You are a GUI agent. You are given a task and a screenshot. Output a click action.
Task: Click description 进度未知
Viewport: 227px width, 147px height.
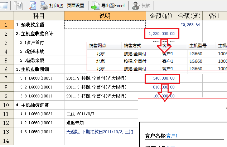click(x=75, y=123)
